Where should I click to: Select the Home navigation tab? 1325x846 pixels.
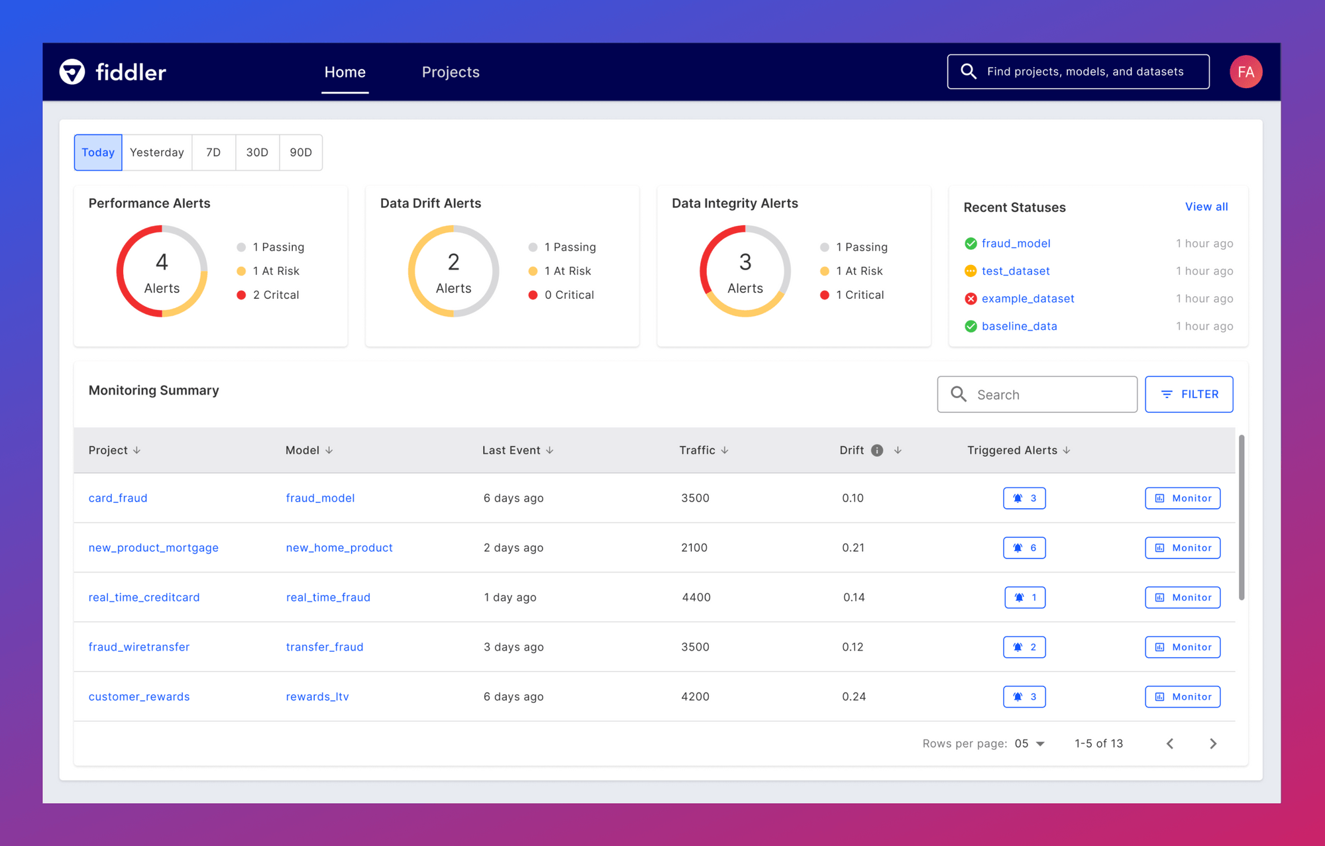coord(344,72)
